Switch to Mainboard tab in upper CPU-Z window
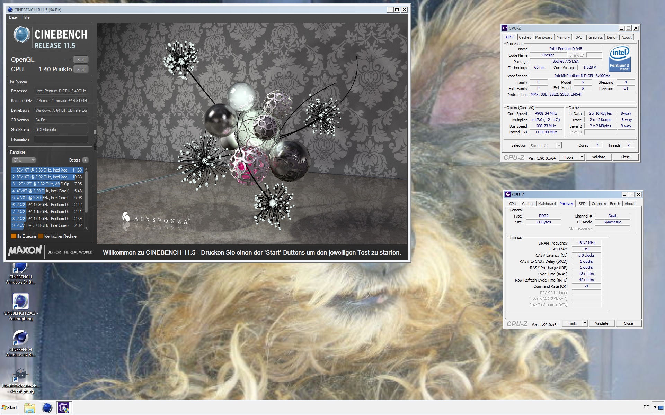This screenshot has height=415, width=665. point(544,37)
